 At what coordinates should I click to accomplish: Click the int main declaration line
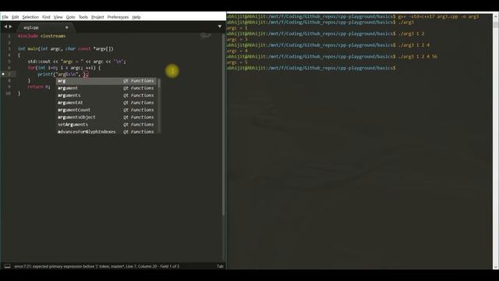click(65, 48)
